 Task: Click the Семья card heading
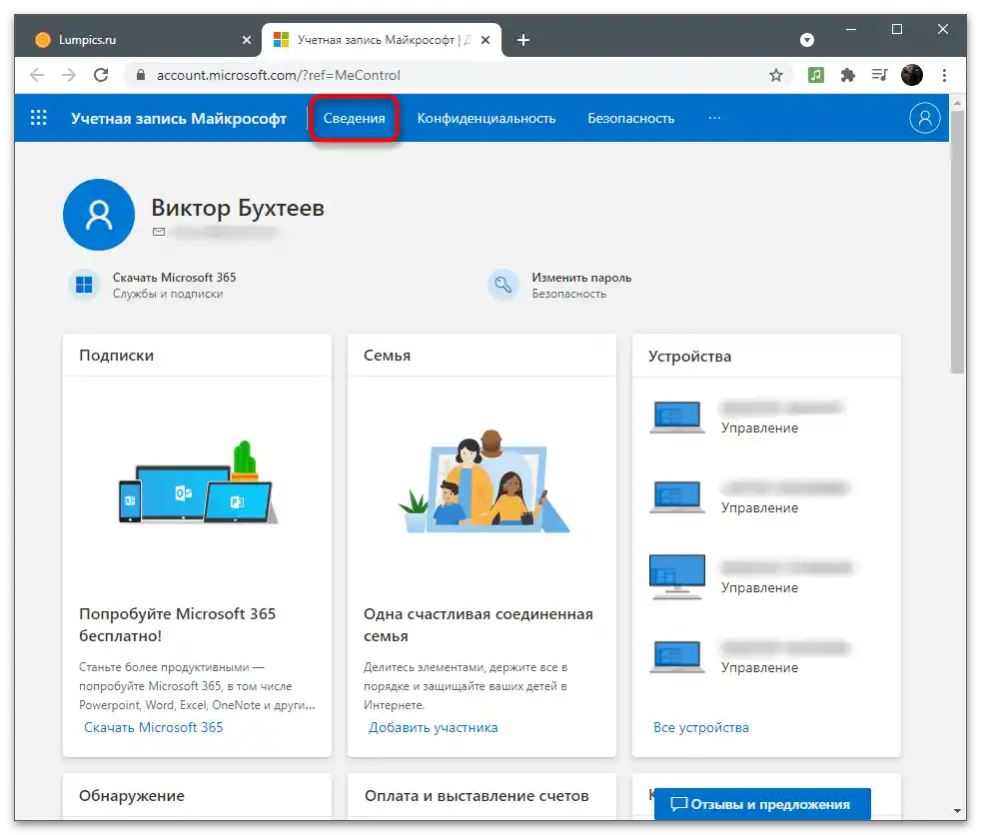pyautogui.click(x=387, y=356)
